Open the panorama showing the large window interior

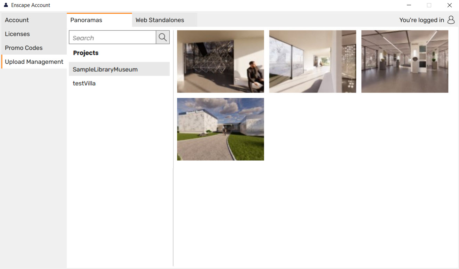point(312,61)
